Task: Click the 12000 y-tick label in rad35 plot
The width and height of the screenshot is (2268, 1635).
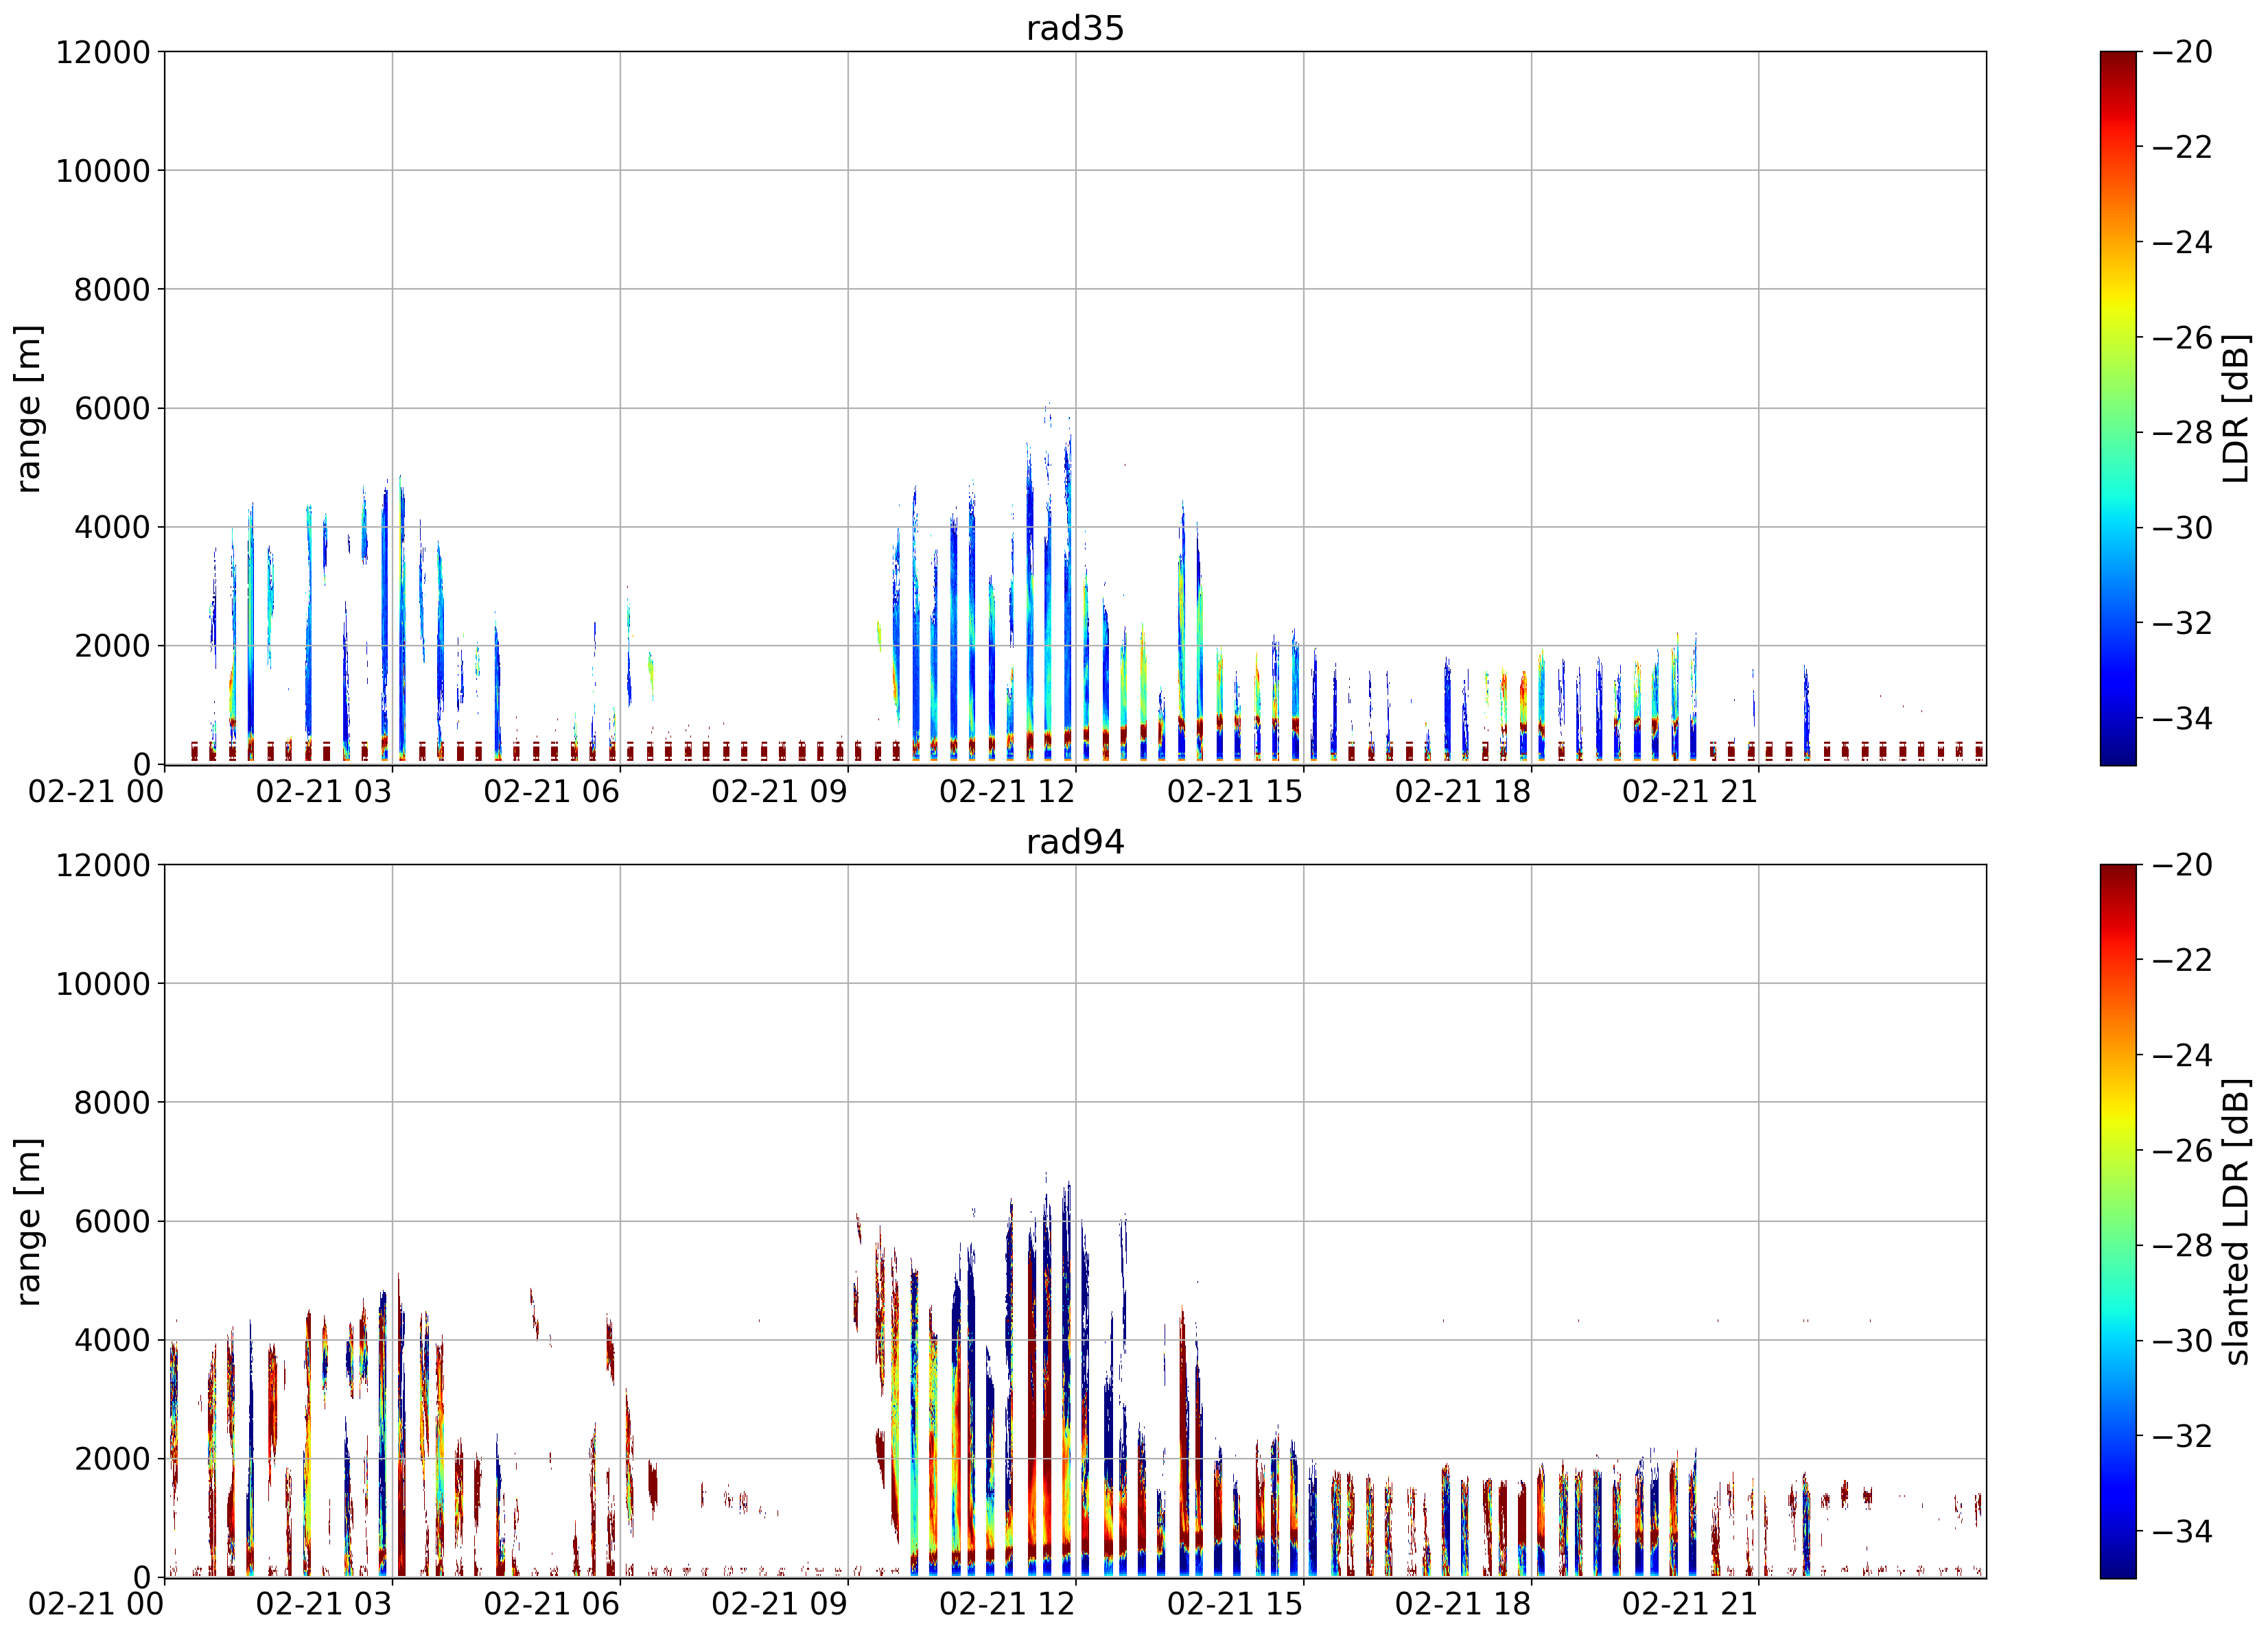Action: (x=103, y=52)
